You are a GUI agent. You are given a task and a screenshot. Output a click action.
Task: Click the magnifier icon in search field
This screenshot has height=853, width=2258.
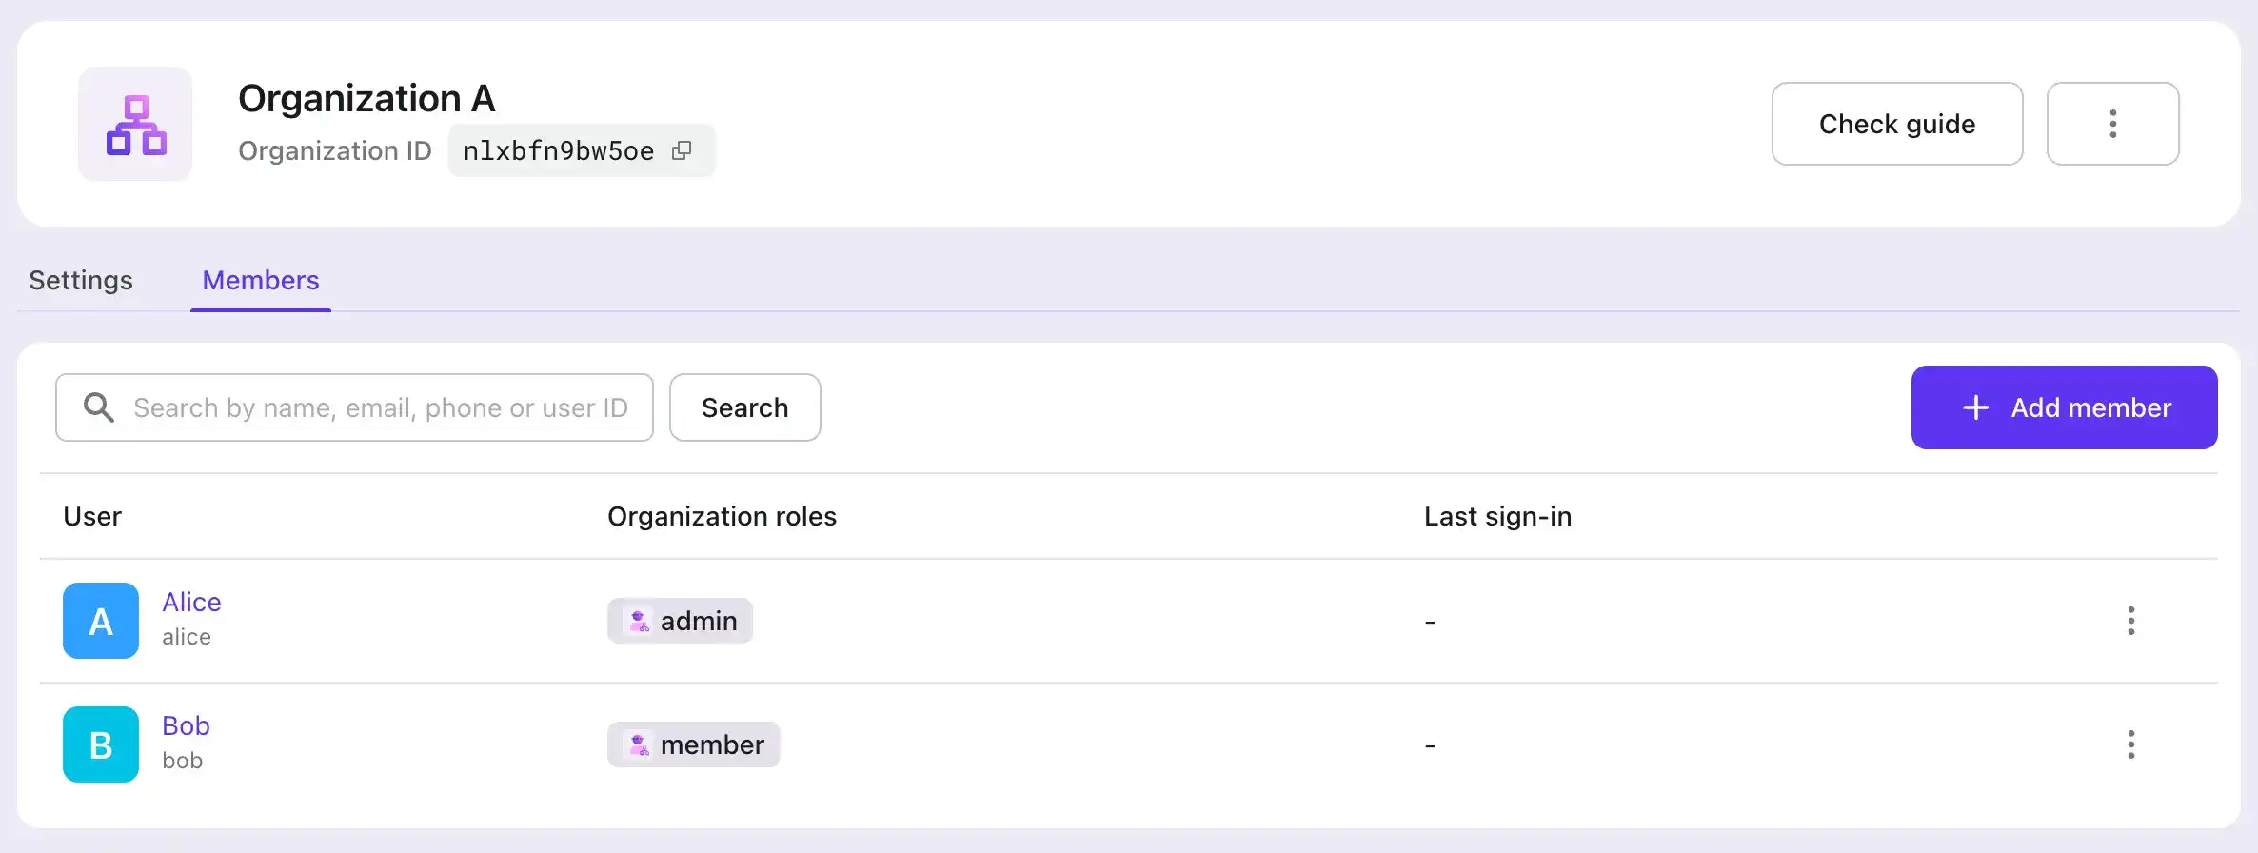tap(99, 407)
